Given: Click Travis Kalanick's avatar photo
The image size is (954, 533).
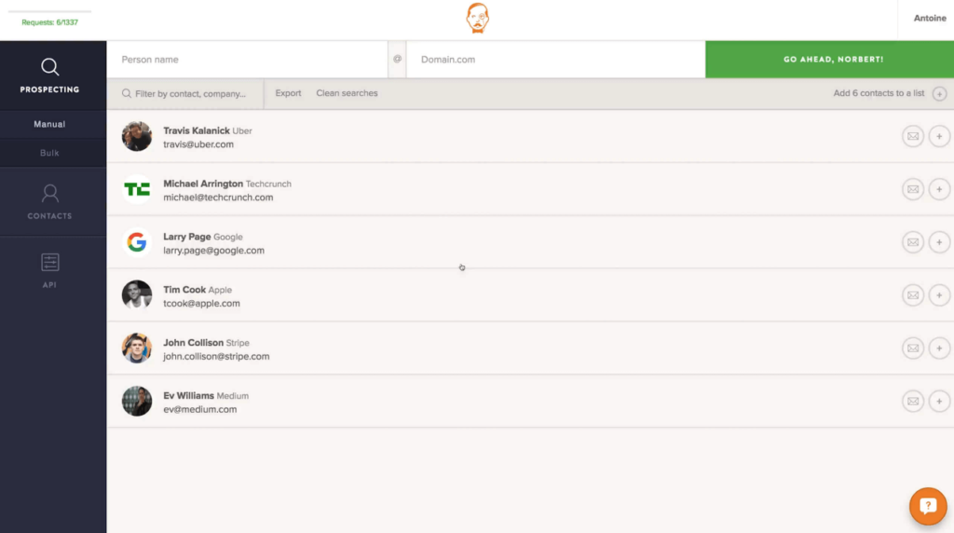Looking at the screenshot, I should [137, 136].
